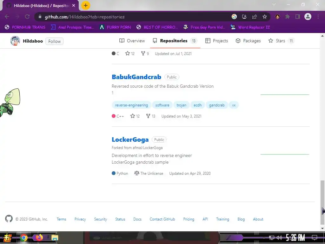Screen dimensions: 325x244
Task: Open the notification center icon
Action: [x=315, y=238]
